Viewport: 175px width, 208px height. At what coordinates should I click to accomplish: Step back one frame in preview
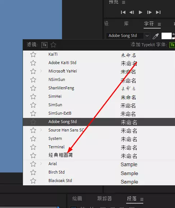click(x=132, y=12)
